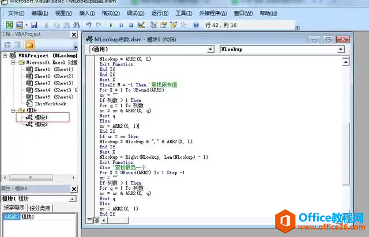Switch to Procedure View at code window bottom
Screen dimensions: 369x237
point(89,220)
